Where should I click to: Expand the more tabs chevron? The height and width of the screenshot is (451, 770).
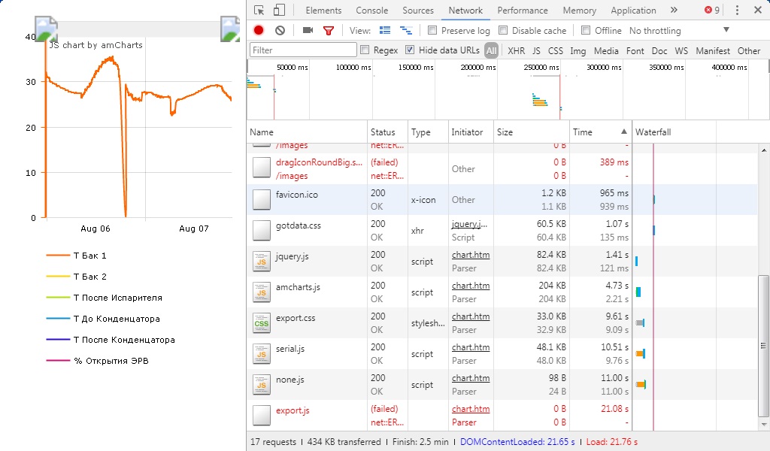[673, 11]
